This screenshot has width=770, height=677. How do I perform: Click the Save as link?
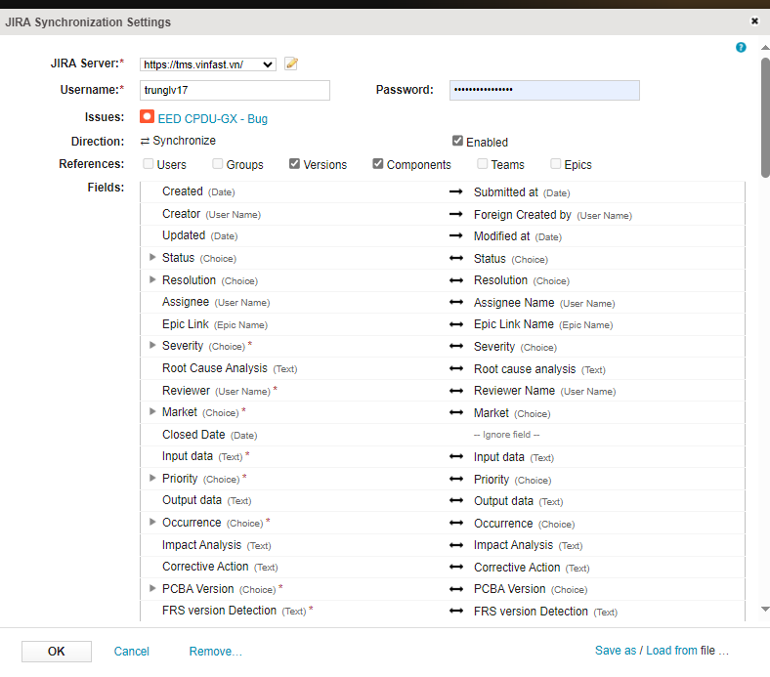point(616,650)
